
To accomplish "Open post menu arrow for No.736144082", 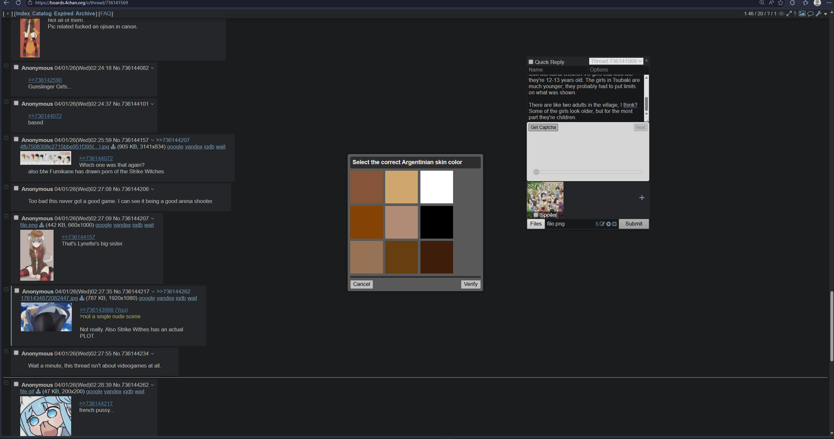I will (x=152, y=68).
